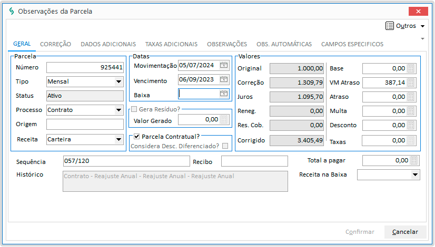Viewport: 435px width, 247px height.
Task: Enable the Gera Resíduo checkbox
Action: pyautogui.click(x=134, y=109)
